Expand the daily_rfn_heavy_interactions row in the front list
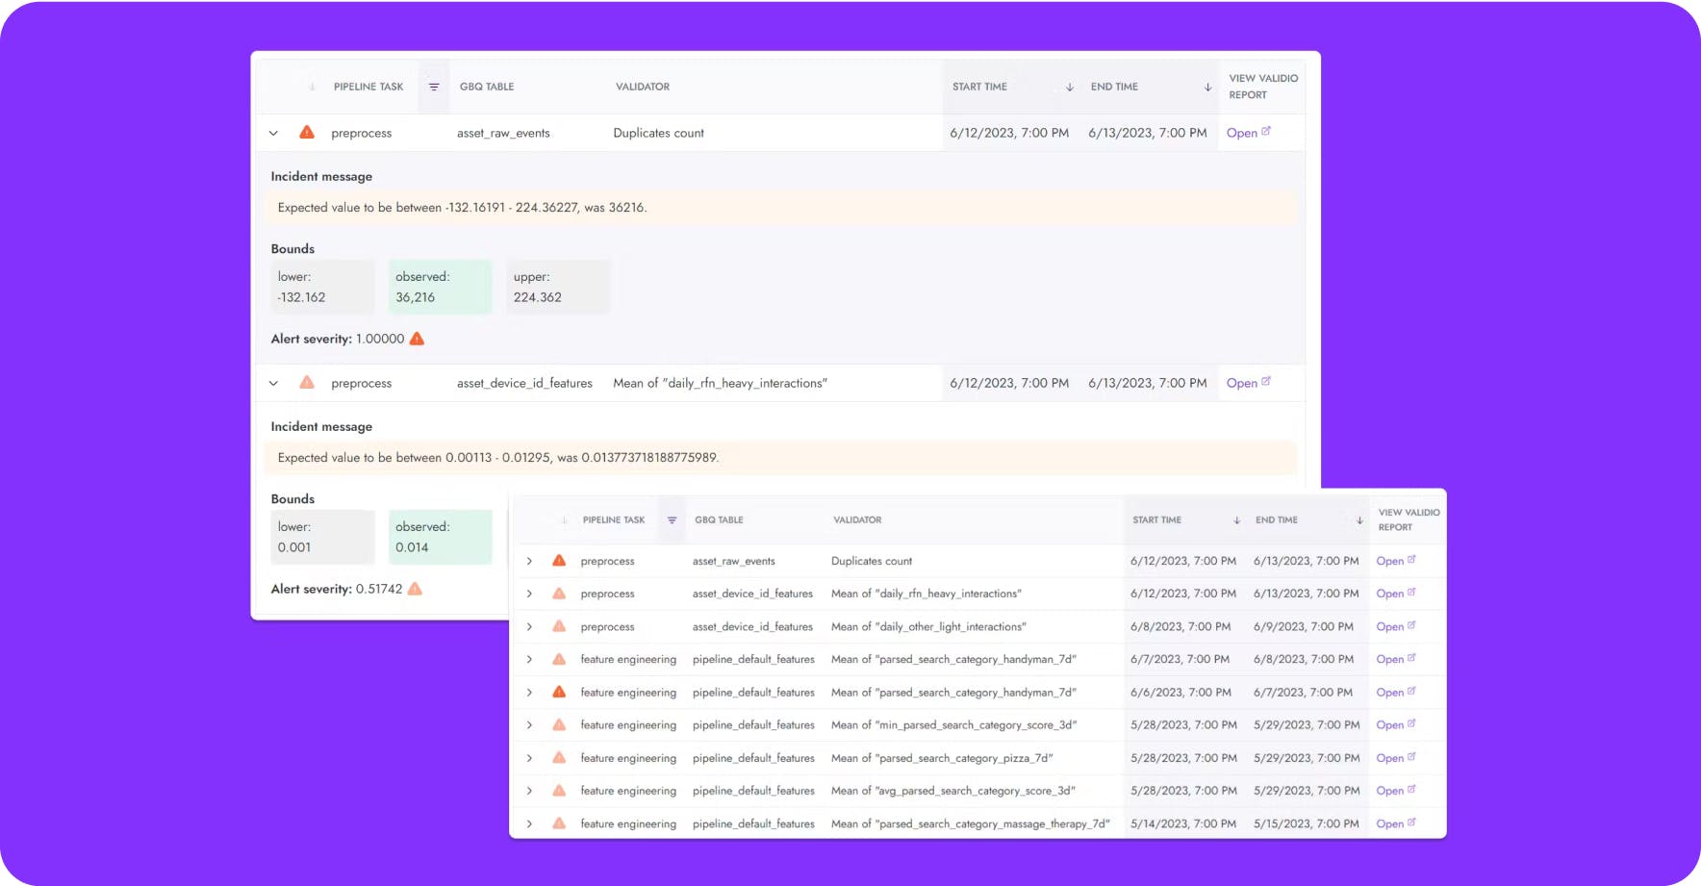The height and width of the screenshot is (886, 1701). point(529,594)
